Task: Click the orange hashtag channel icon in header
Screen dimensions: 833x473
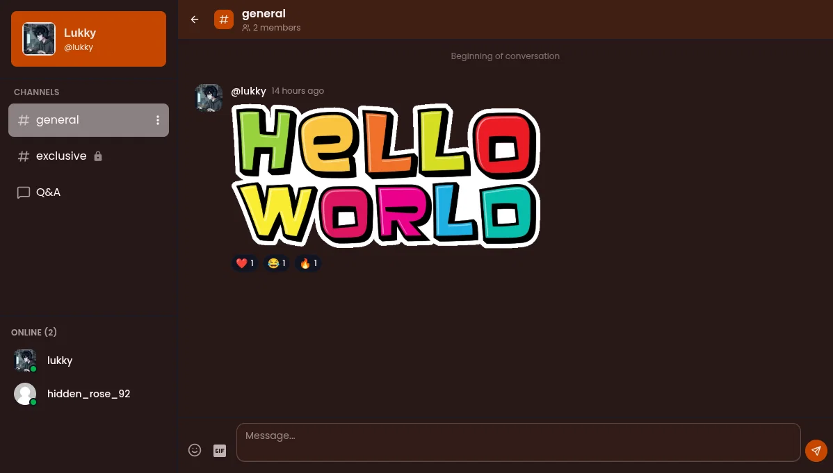Action: (x=224, y=19)
